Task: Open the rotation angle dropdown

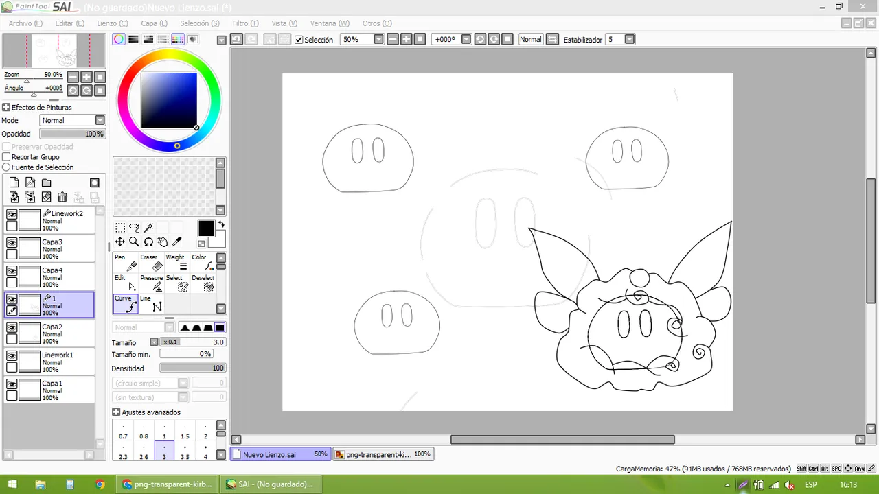Action: [466, 39]
